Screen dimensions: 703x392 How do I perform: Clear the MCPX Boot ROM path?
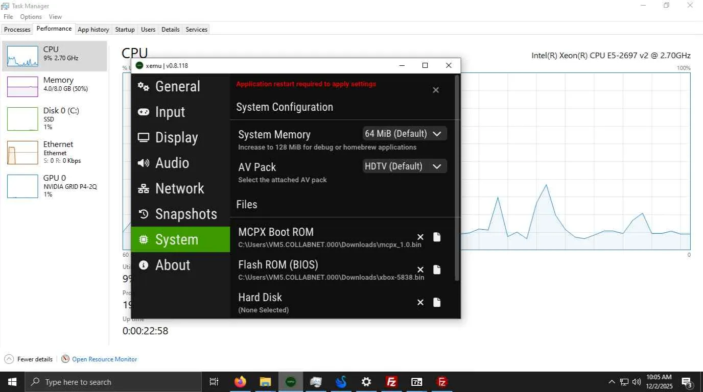420,237
